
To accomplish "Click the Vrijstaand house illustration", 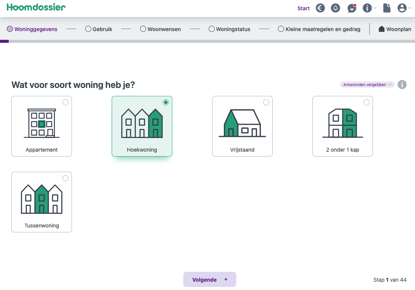I will 242,123.
